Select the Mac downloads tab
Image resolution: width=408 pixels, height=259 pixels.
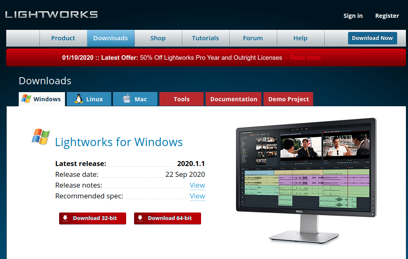point(135,99)
